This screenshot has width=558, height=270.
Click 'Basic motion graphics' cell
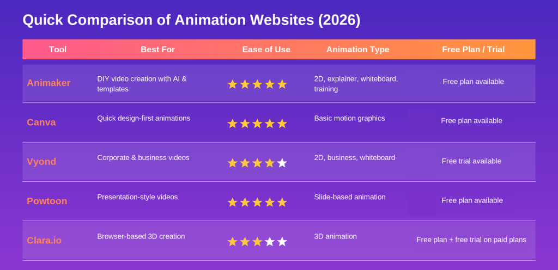(x=349, y=118)
